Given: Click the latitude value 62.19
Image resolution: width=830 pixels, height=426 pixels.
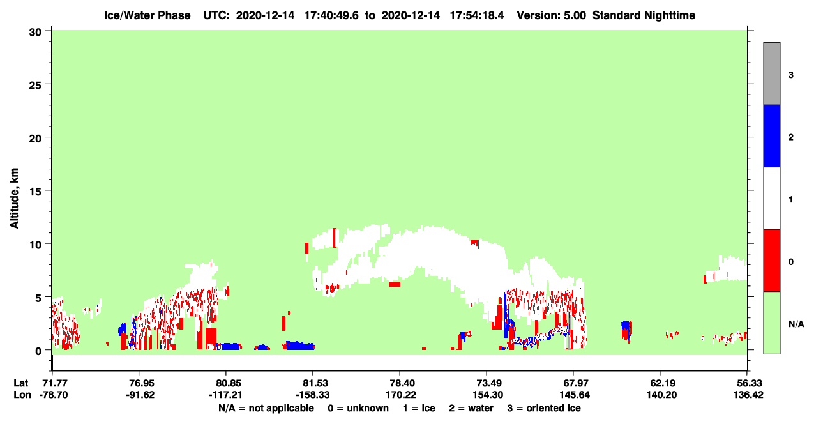Looking at the screenshot, I should coord(660,383).
